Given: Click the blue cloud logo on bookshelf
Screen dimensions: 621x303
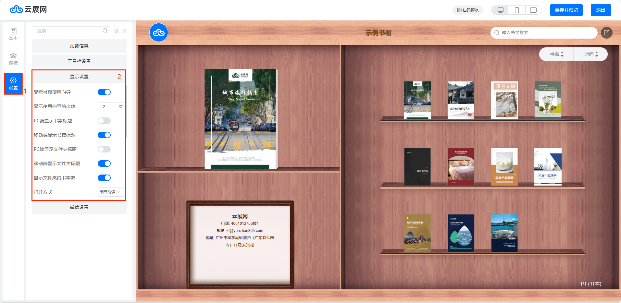Looking at the screenshot, I should coord(159,33).
